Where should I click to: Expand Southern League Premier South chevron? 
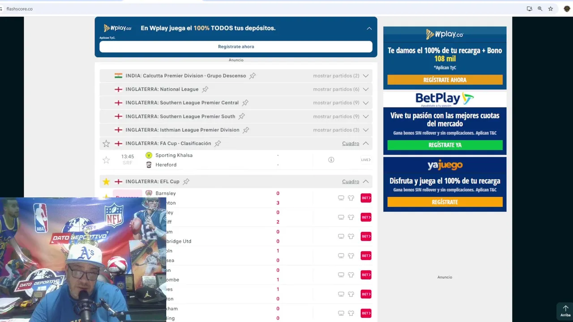click(x=366, y=116)
